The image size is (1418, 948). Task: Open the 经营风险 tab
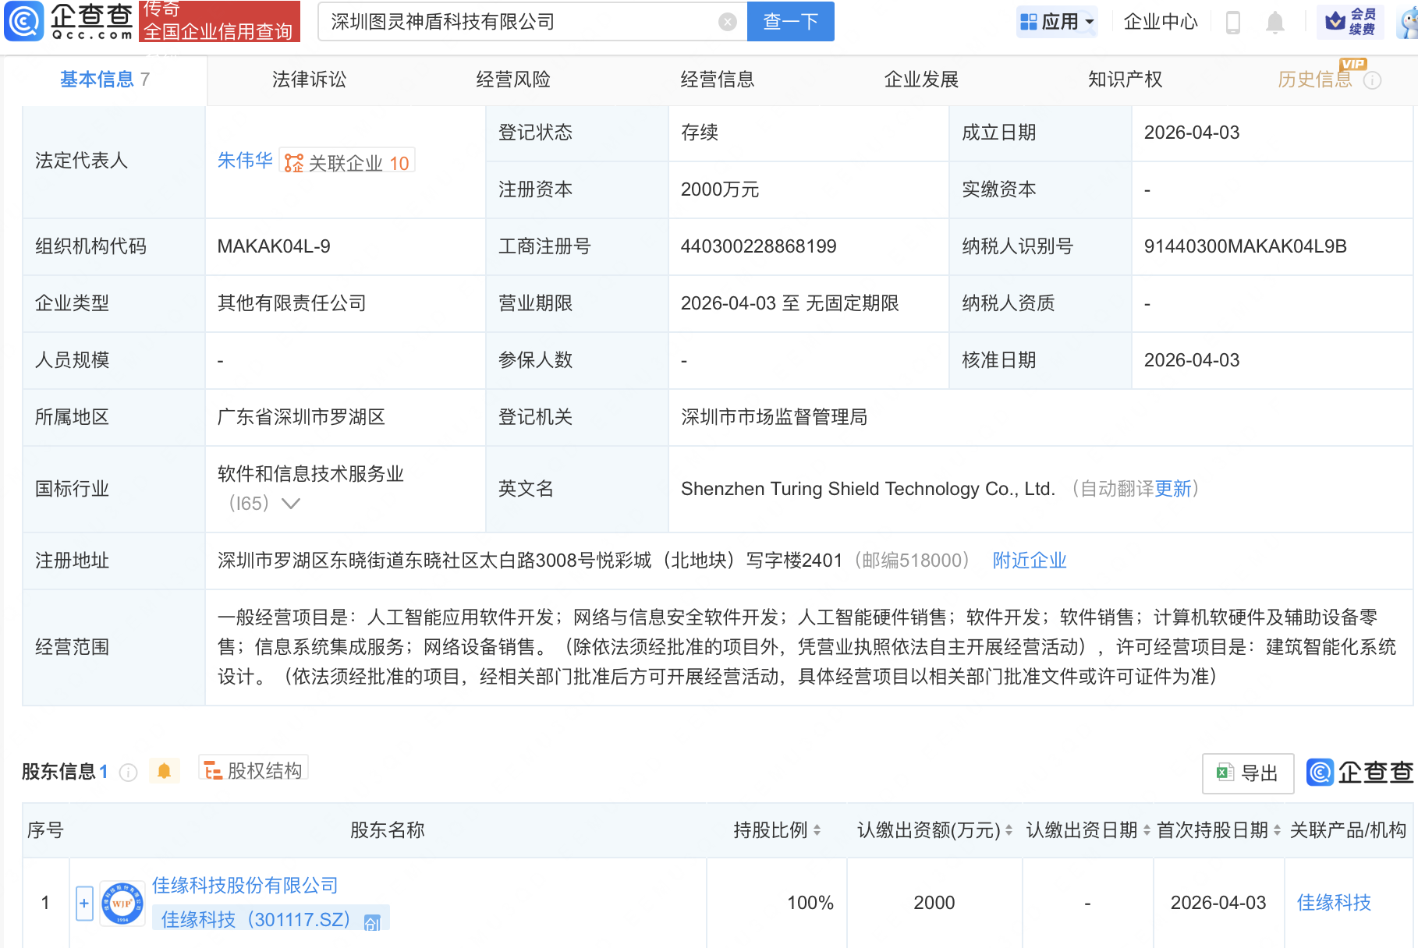coord(515,79)
